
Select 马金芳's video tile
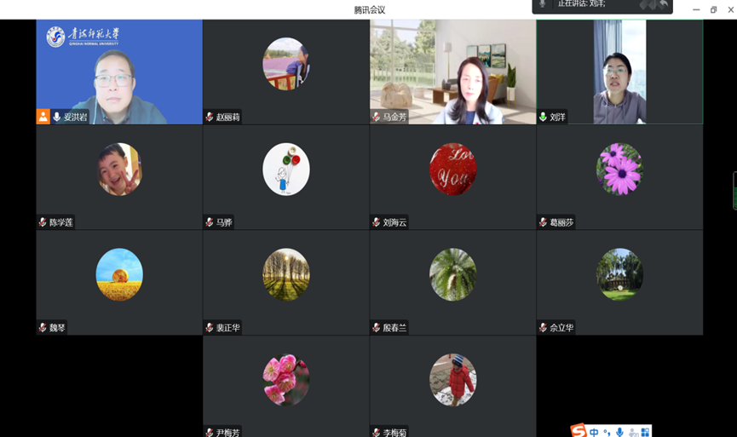pos(452,72)
